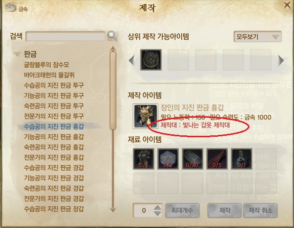Click the back arrow icon next to 금속
This screenshot has width=294, height=228.
[10, 7]
